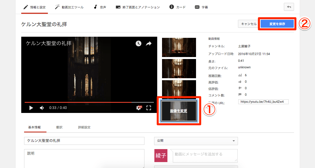The image size is (315, 168).
Task: Click upload date 2016年10月27日 11:54
Action: click(x=254, y=54)
